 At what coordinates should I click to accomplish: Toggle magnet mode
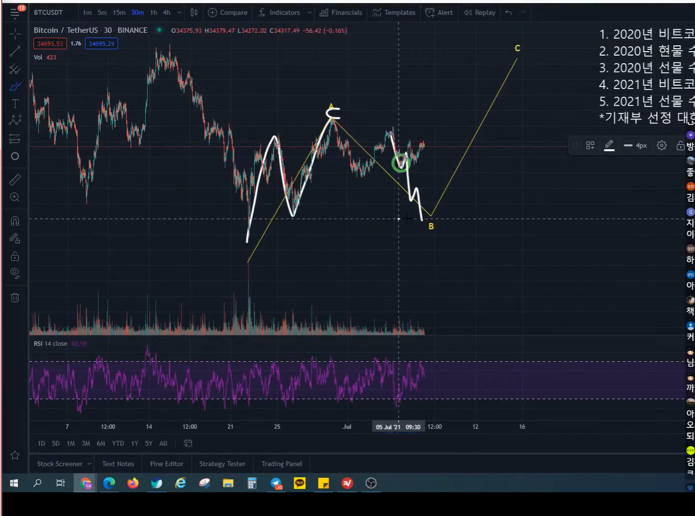15,220
